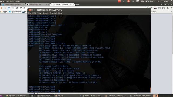Close the Apache2 Ubuntu browser tab
This screenshot has width=173, height=97.
coord(73,4)
